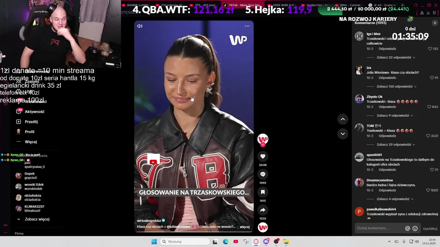Viewport: 440px width, 247px height.
Task: Open a new browser tab with plus
Action: coord(403,5)
